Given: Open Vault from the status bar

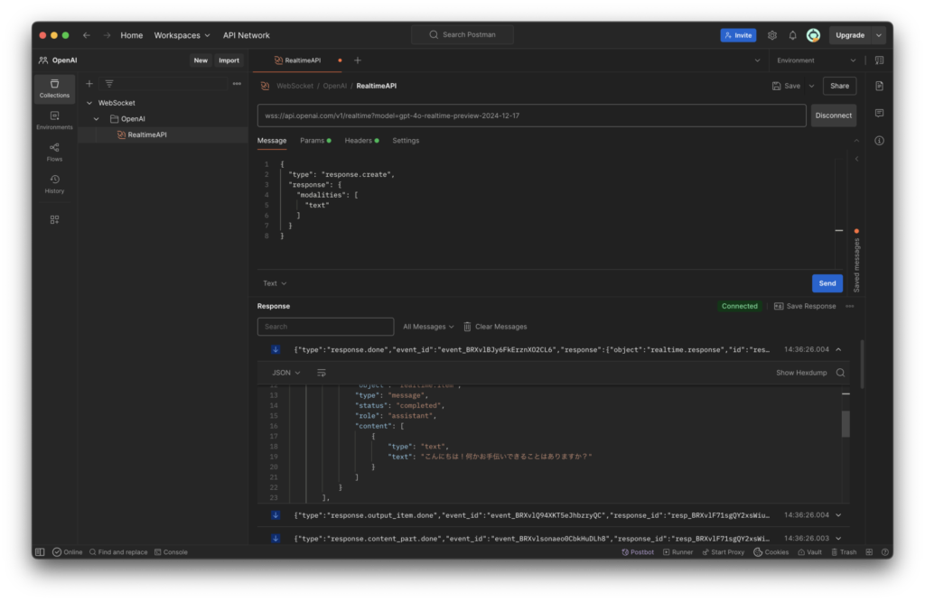Looking at the screenshot, I should tap(809, 552).
